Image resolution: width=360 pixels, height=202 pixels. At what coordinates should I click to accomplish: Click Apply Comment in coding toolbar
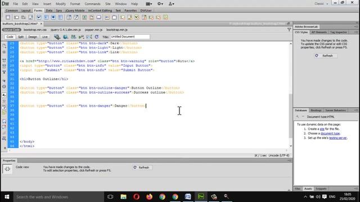[4, 121]
